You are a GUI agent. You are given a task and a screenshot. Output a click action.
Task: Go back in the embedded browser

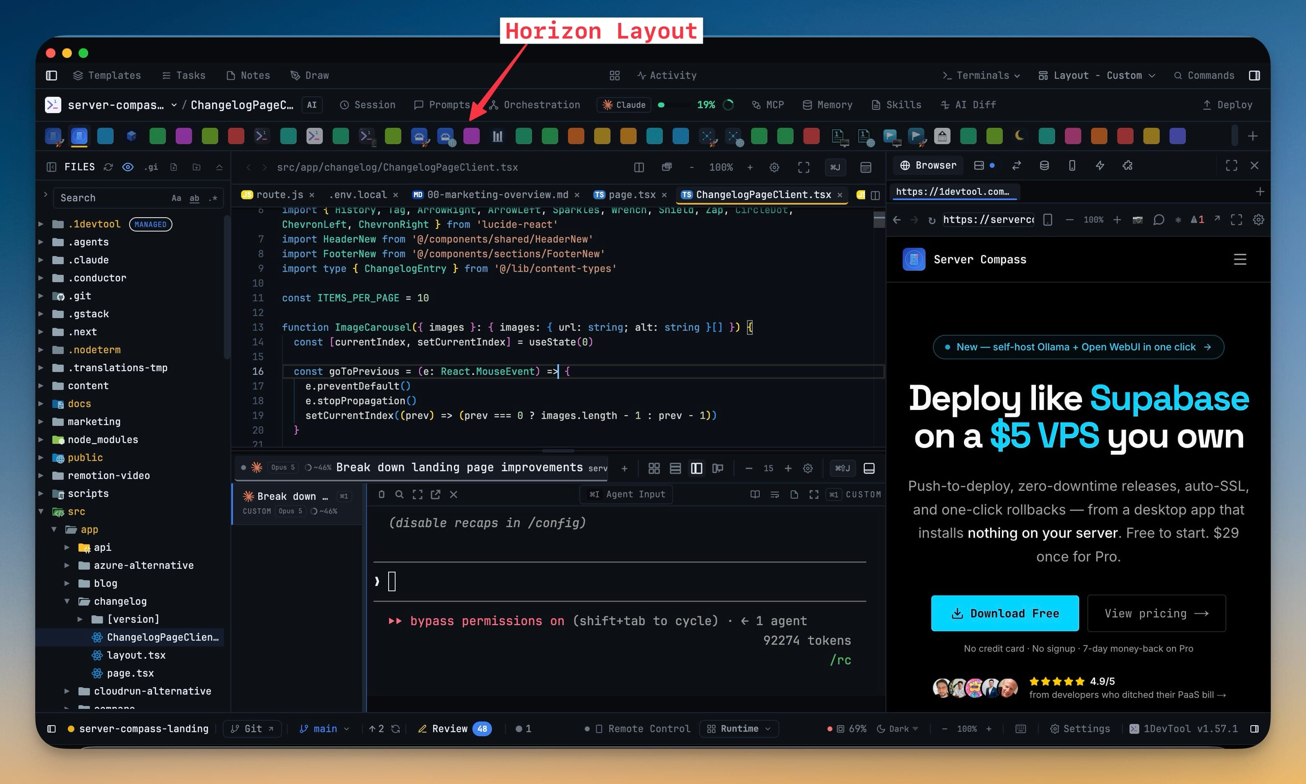pos(897,220)
